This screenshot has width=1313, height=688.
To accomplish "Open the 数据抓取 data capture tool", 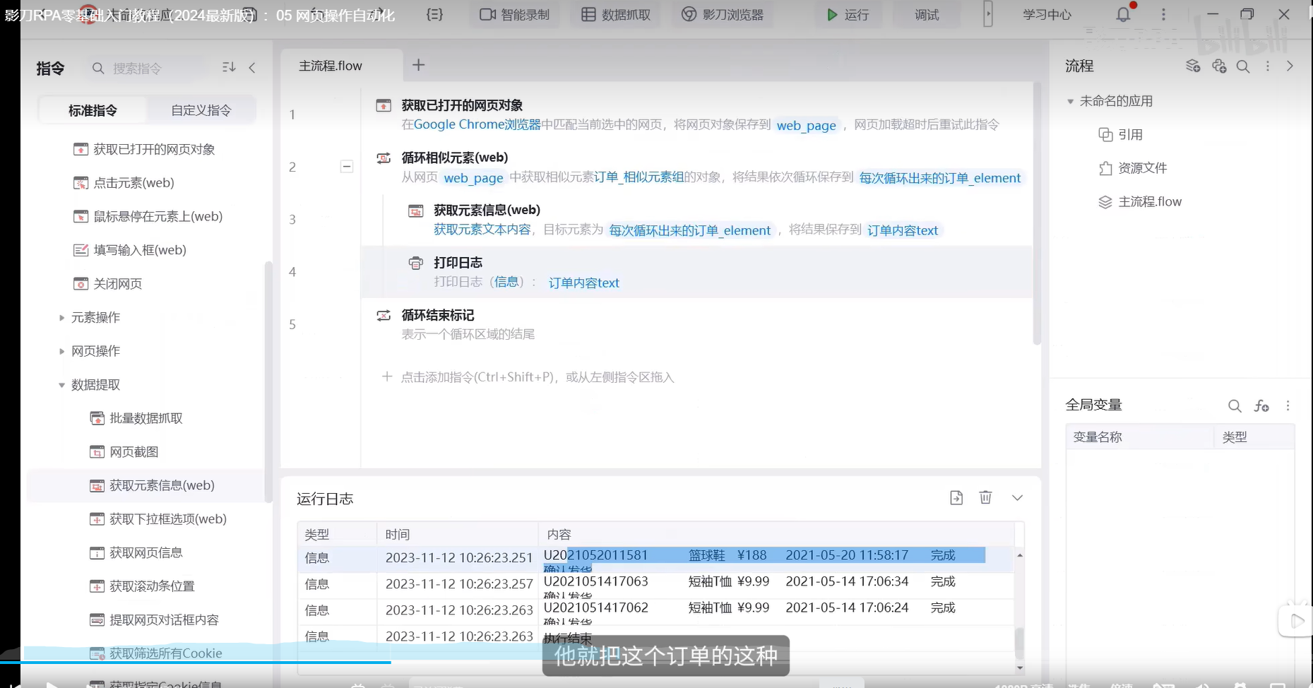I will (x=615, y=15).
